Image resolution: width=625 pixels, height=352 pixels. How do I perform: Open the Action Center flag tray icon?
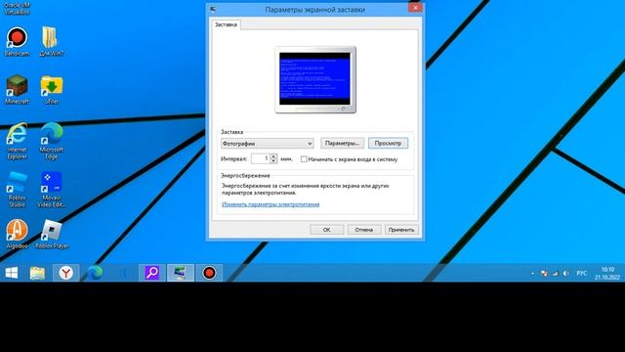coord(544,274)
